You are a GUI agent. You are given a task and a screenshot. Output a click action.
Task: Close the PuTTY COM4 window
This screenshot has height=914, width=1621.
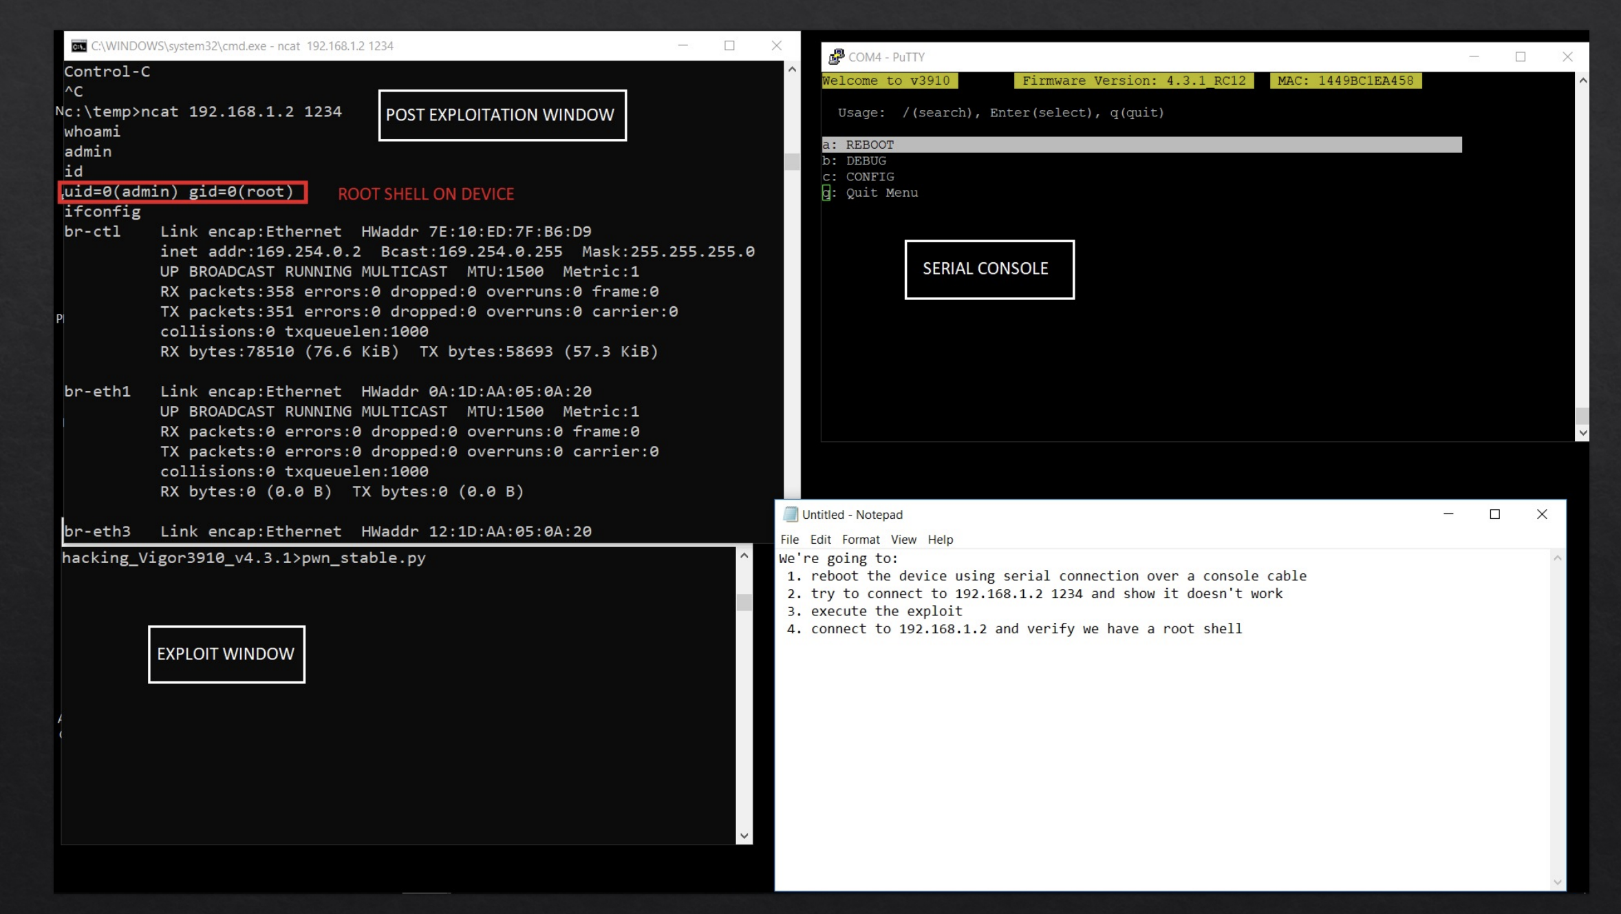[x=1567, y=56]
